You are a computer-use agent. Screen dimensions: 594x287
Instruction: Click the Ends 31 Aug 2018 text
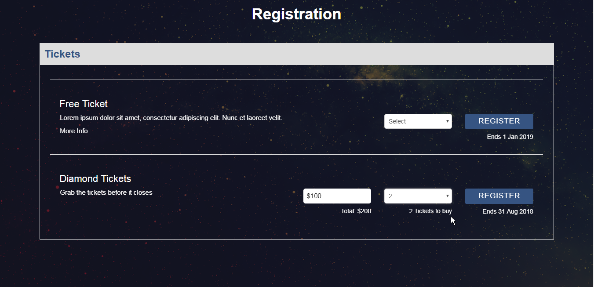point(508,211)
